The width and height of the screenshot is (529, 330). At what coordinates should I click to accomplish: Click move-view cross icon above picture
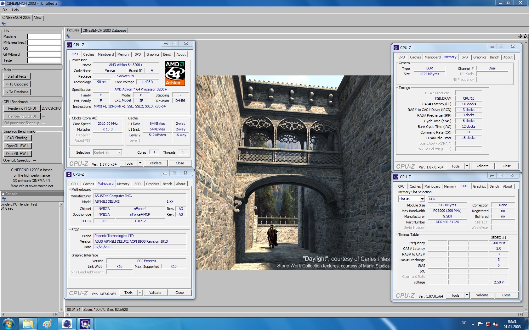pos(520,36)
